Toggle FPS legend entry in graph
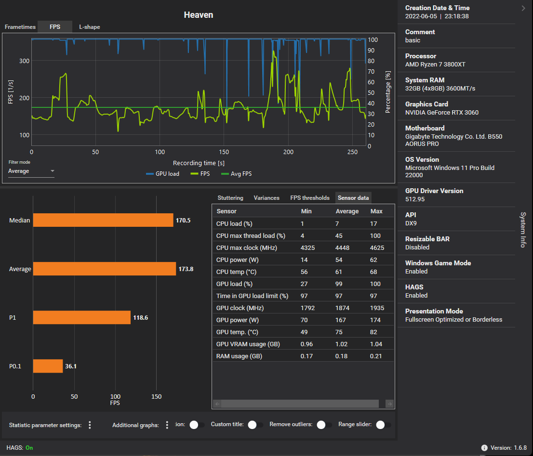The image size is (533, 456). pos(200,174)
